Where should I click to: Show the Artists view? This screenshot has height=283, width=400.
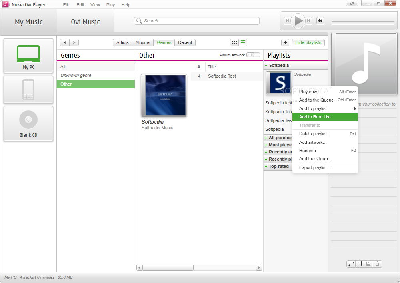122,43
